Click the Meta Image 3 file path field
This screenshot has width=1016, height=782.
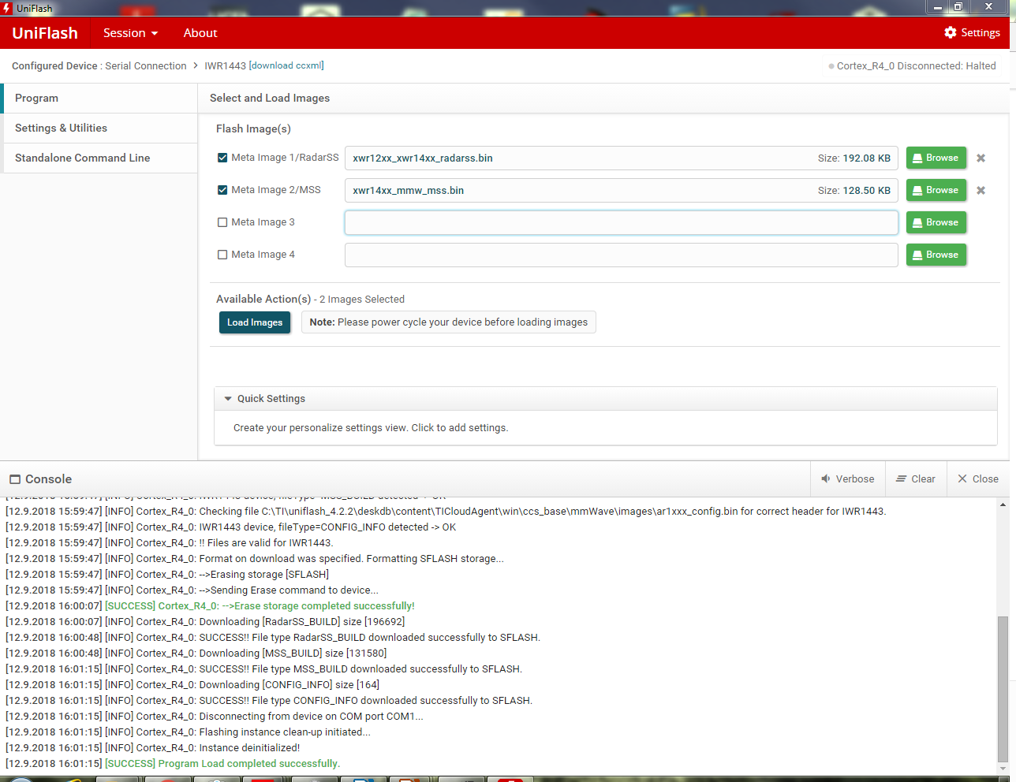(622, 222)
